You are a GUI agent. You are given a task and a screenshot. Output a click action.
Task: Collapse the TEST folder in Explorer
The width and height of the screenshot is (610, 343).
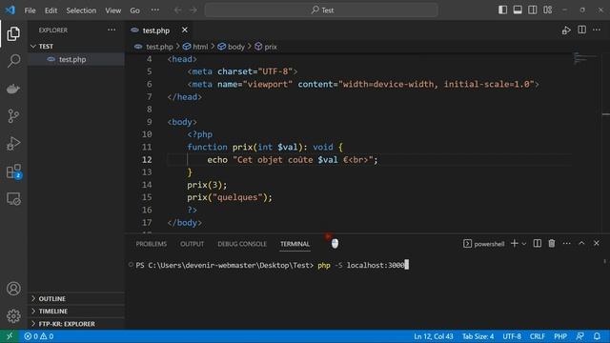click(x=76, y=47)
